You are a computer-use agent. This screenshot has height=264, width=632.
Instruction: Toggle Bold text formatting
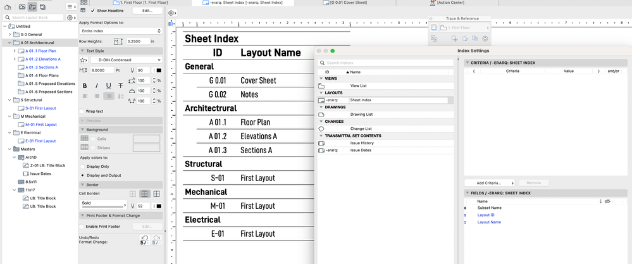(85, 85)
